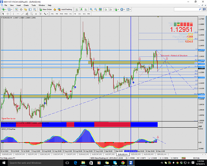The image size is (207, 166).
Task: Select the Cursor arrow tool
Action: coord(3,14)
